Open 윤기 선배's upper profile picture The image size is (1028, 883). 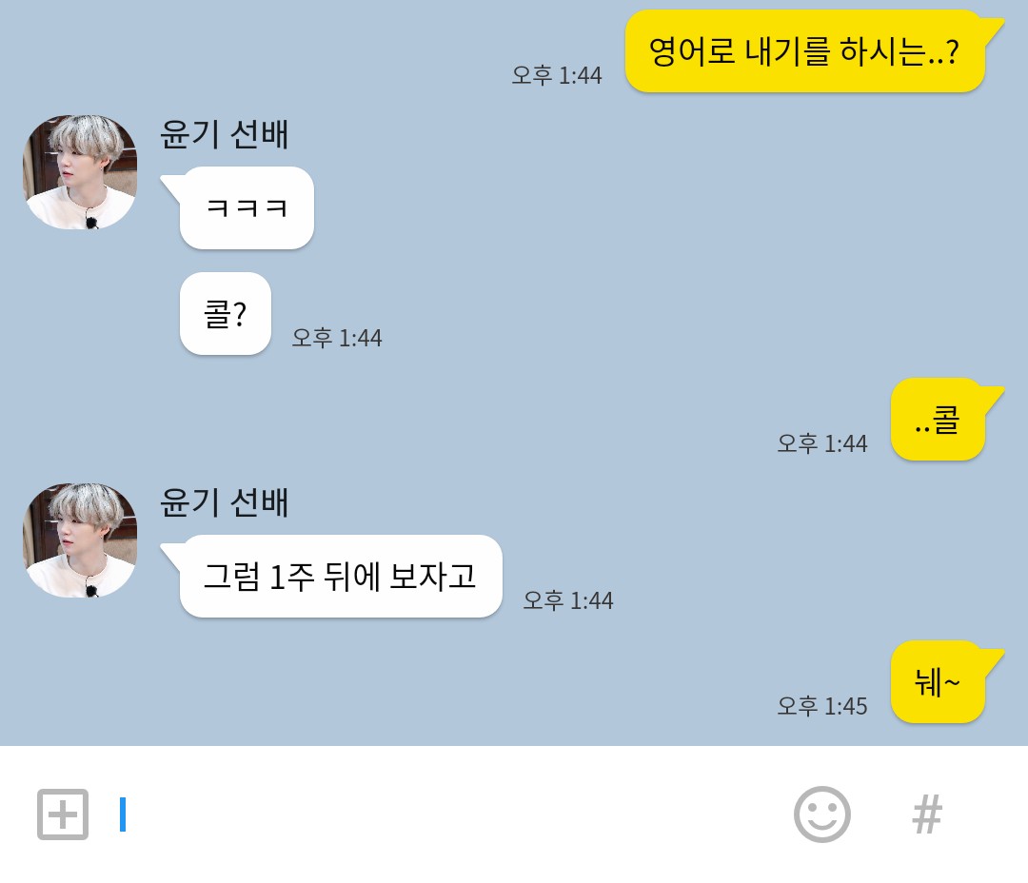point(80,172)
